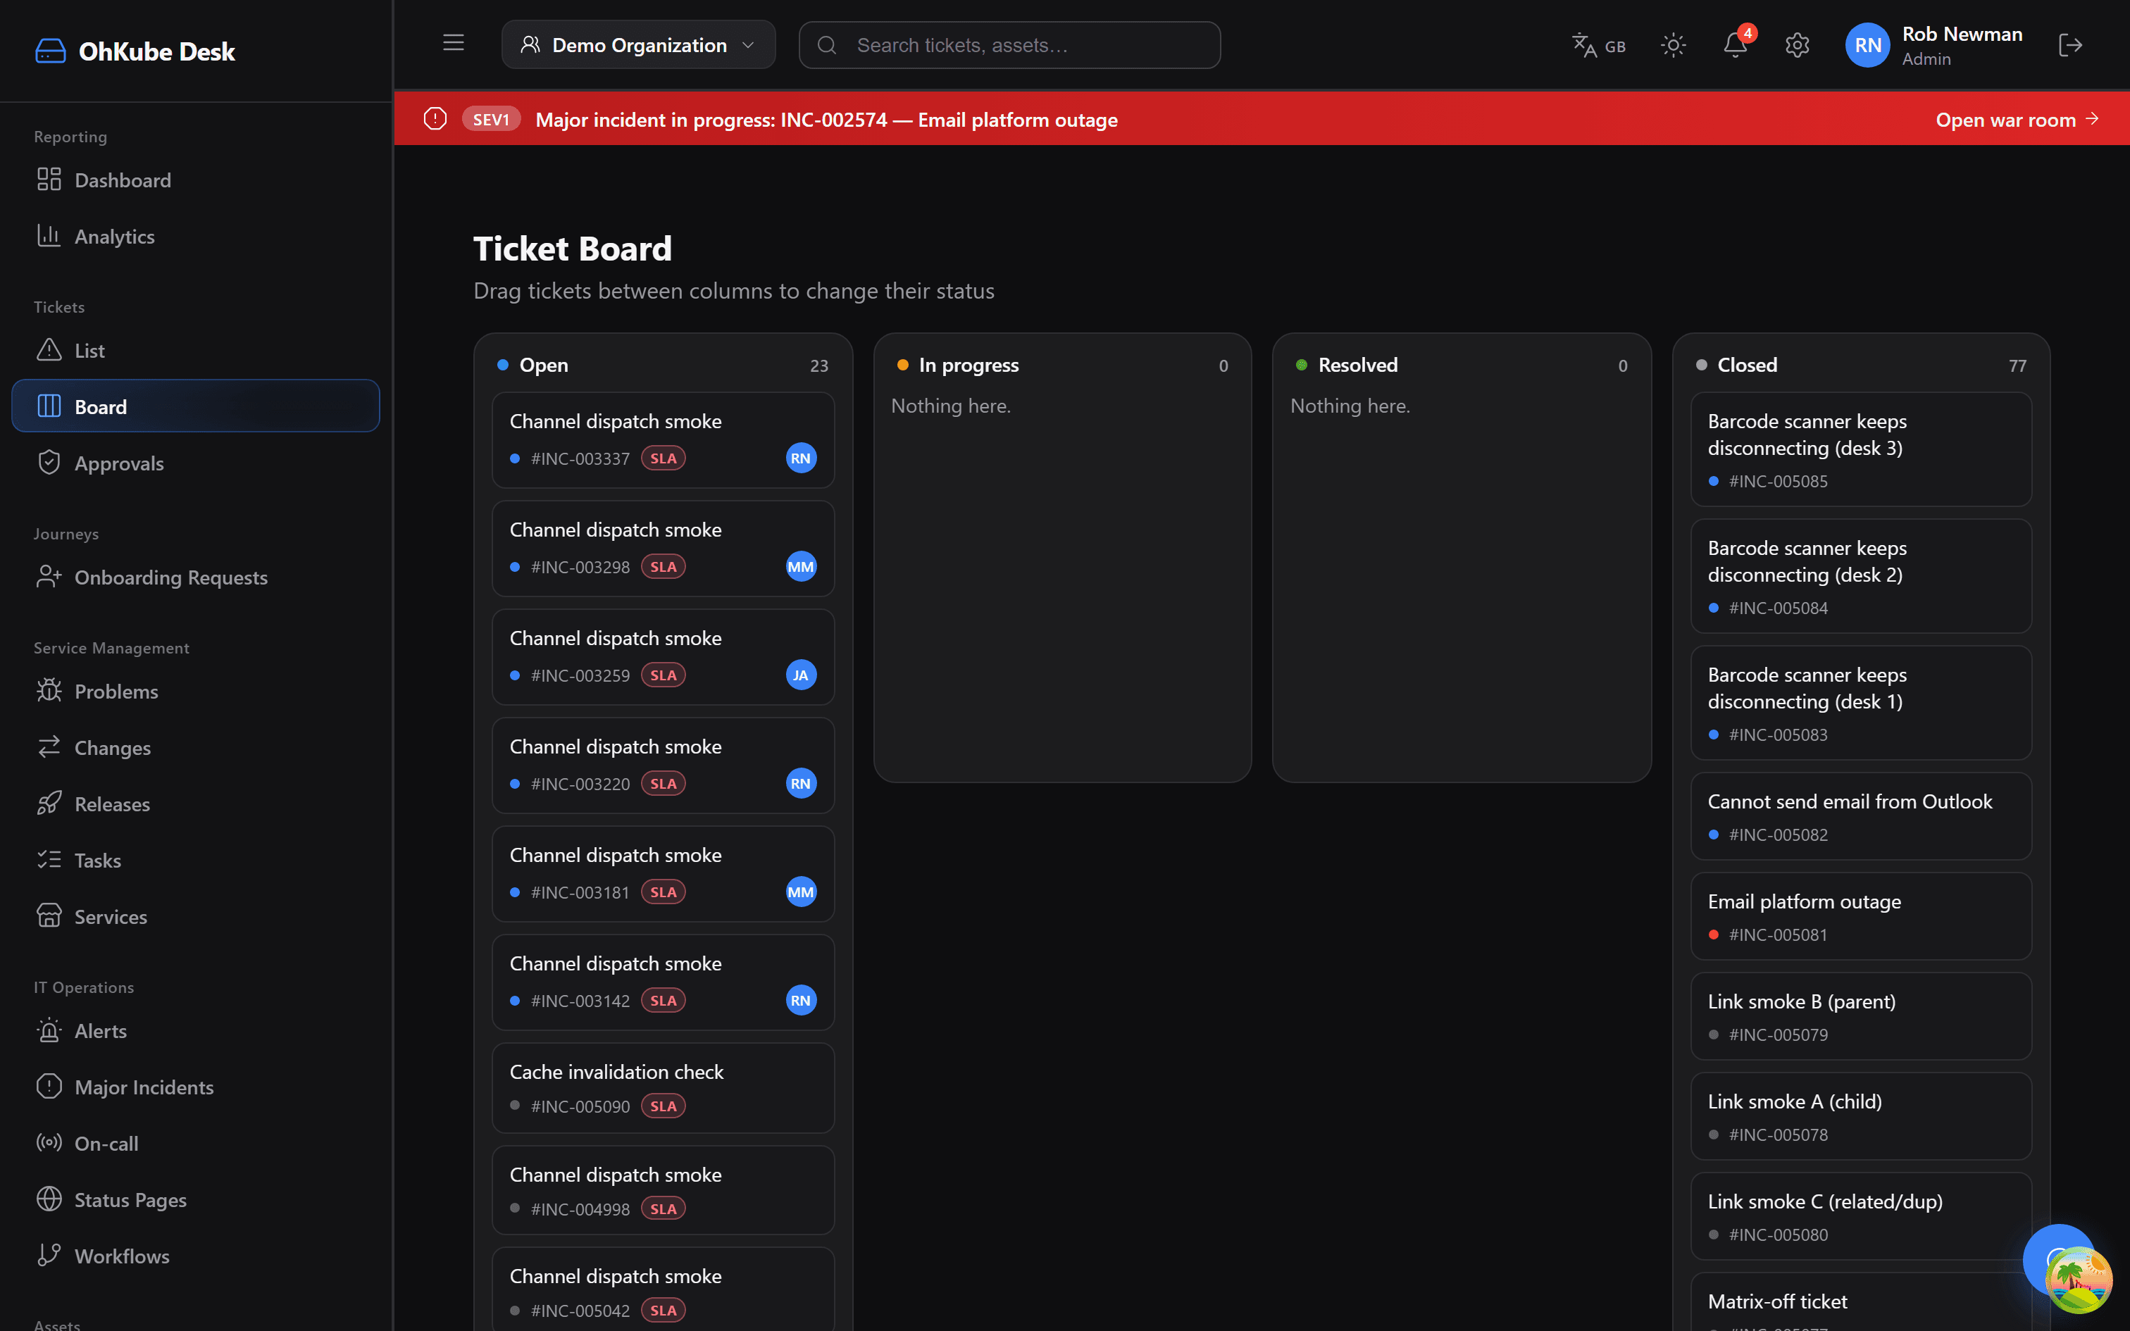Open Cache invalidation check ticket
Viewport: 2130px width, 1331px height.
coord(663,1088)
